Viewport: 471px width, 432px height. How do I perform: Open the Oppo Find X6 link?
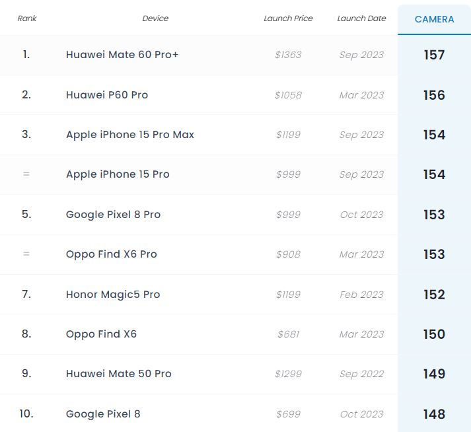[101, 334]
